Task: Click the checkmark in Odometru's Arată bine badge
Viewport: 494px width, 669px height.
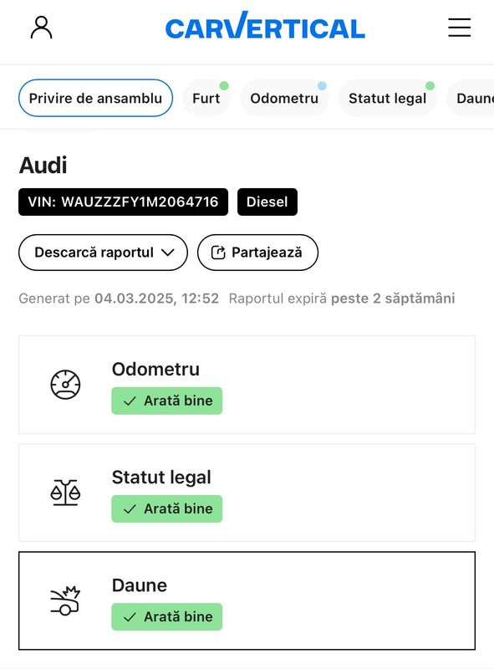Action: tap(130, 401)
